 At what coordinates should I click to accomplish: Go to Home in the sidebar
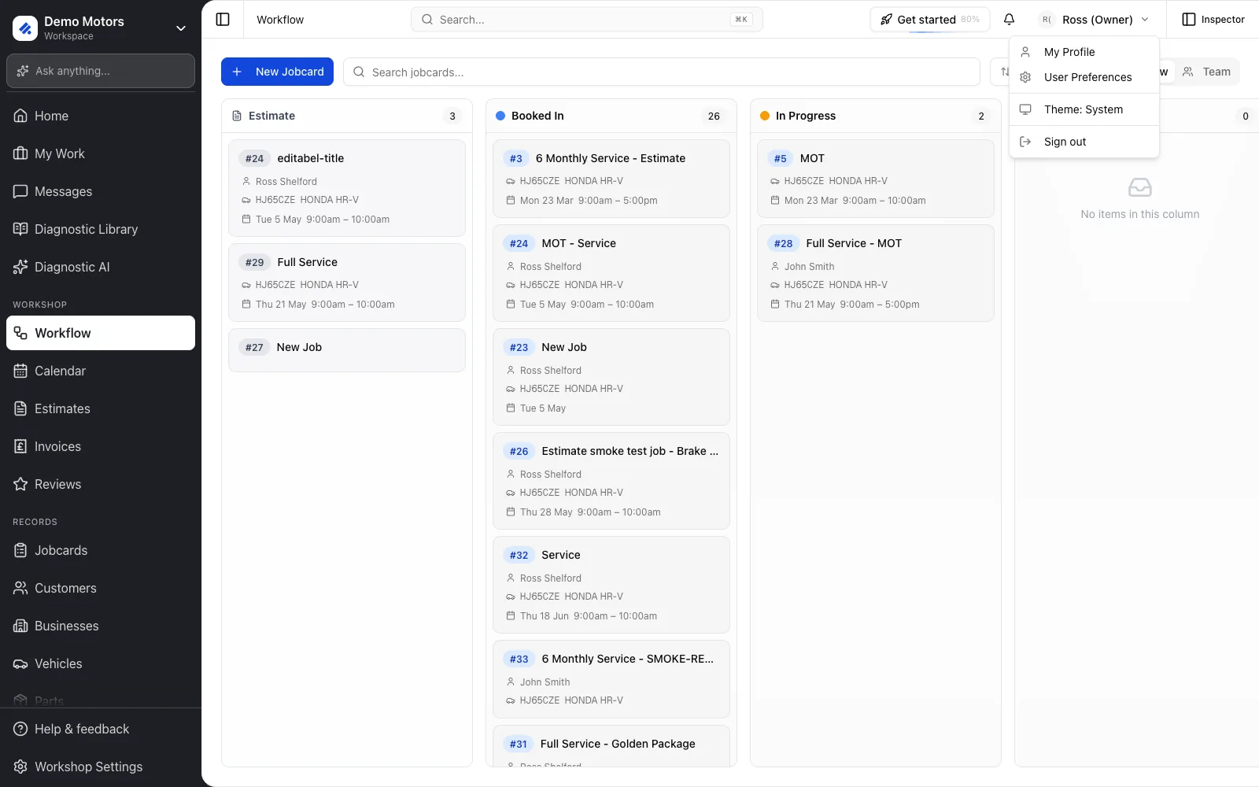[x=101, y=116]
